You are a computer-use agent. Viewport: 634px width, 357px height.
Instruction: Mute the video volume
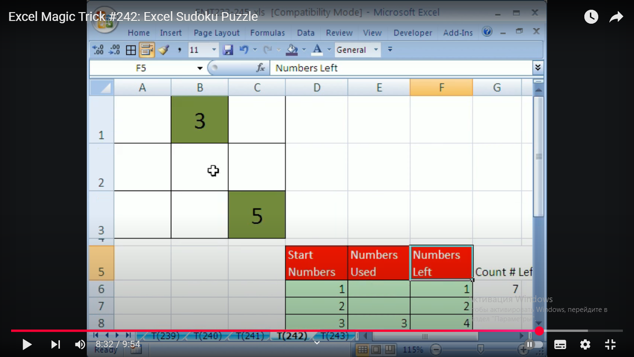[80, 344]
